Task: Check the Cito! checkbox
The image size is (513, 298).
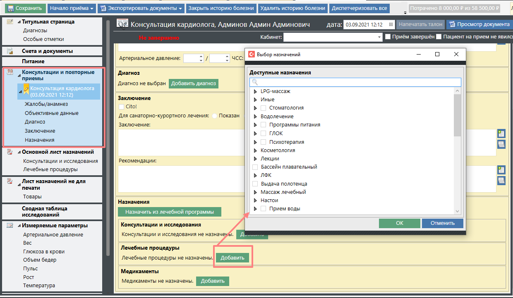Action: click(x=121, y=107)
